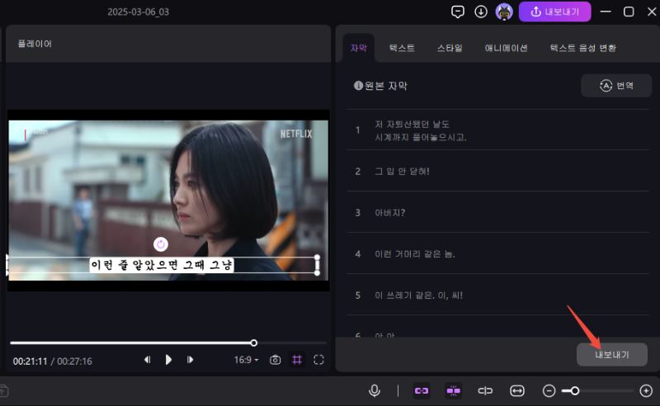This screenshot has height=406, width=660.
Task: Zoom in timeline with plus icon
Action: pos(646,391)
